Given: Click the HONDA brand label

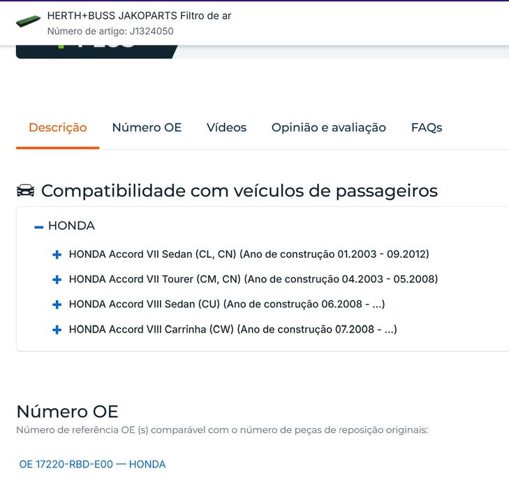Looking at the screenshot, I should click(71, 226).
